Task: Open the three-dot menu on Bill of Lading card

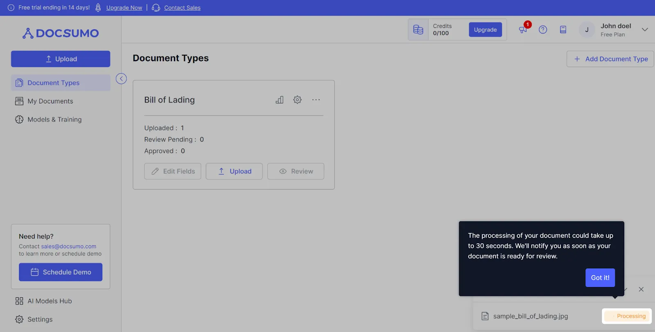Action: (x=316, y=100)
